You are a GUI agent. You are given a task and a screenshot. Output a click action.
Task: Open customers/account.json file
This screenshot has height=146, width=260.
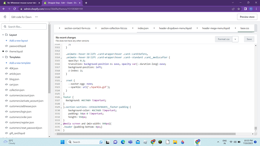pos(22,95)
